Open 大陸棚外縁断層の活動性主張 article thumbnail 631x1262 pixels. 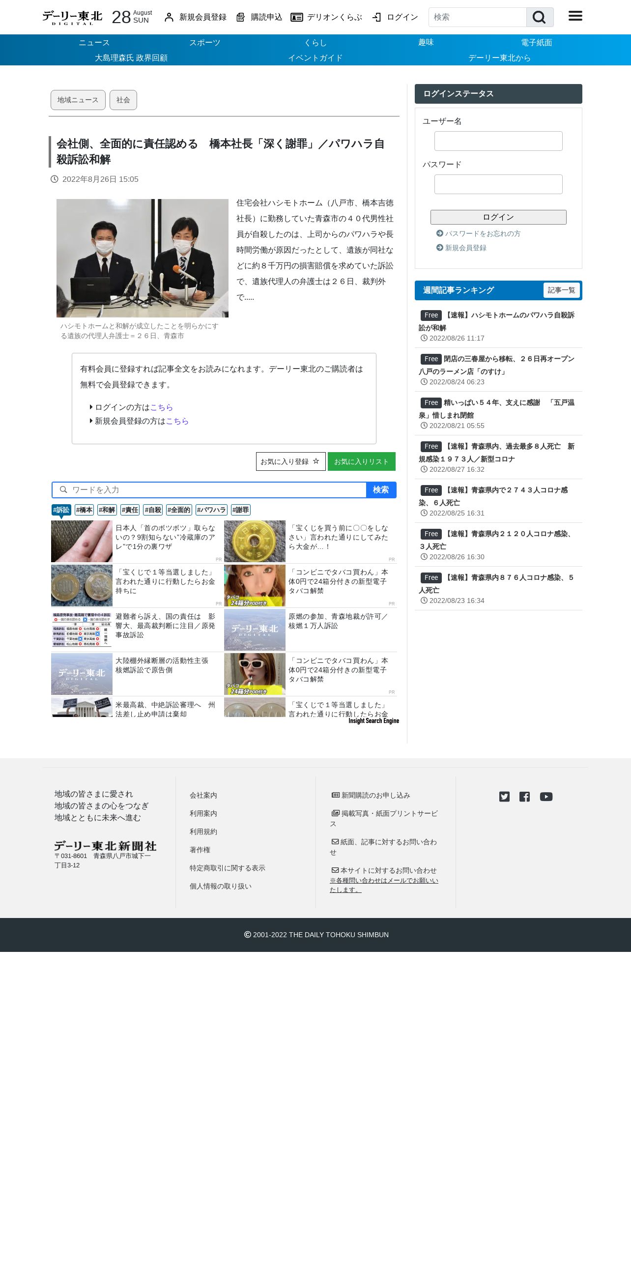(x=82, y=674)
